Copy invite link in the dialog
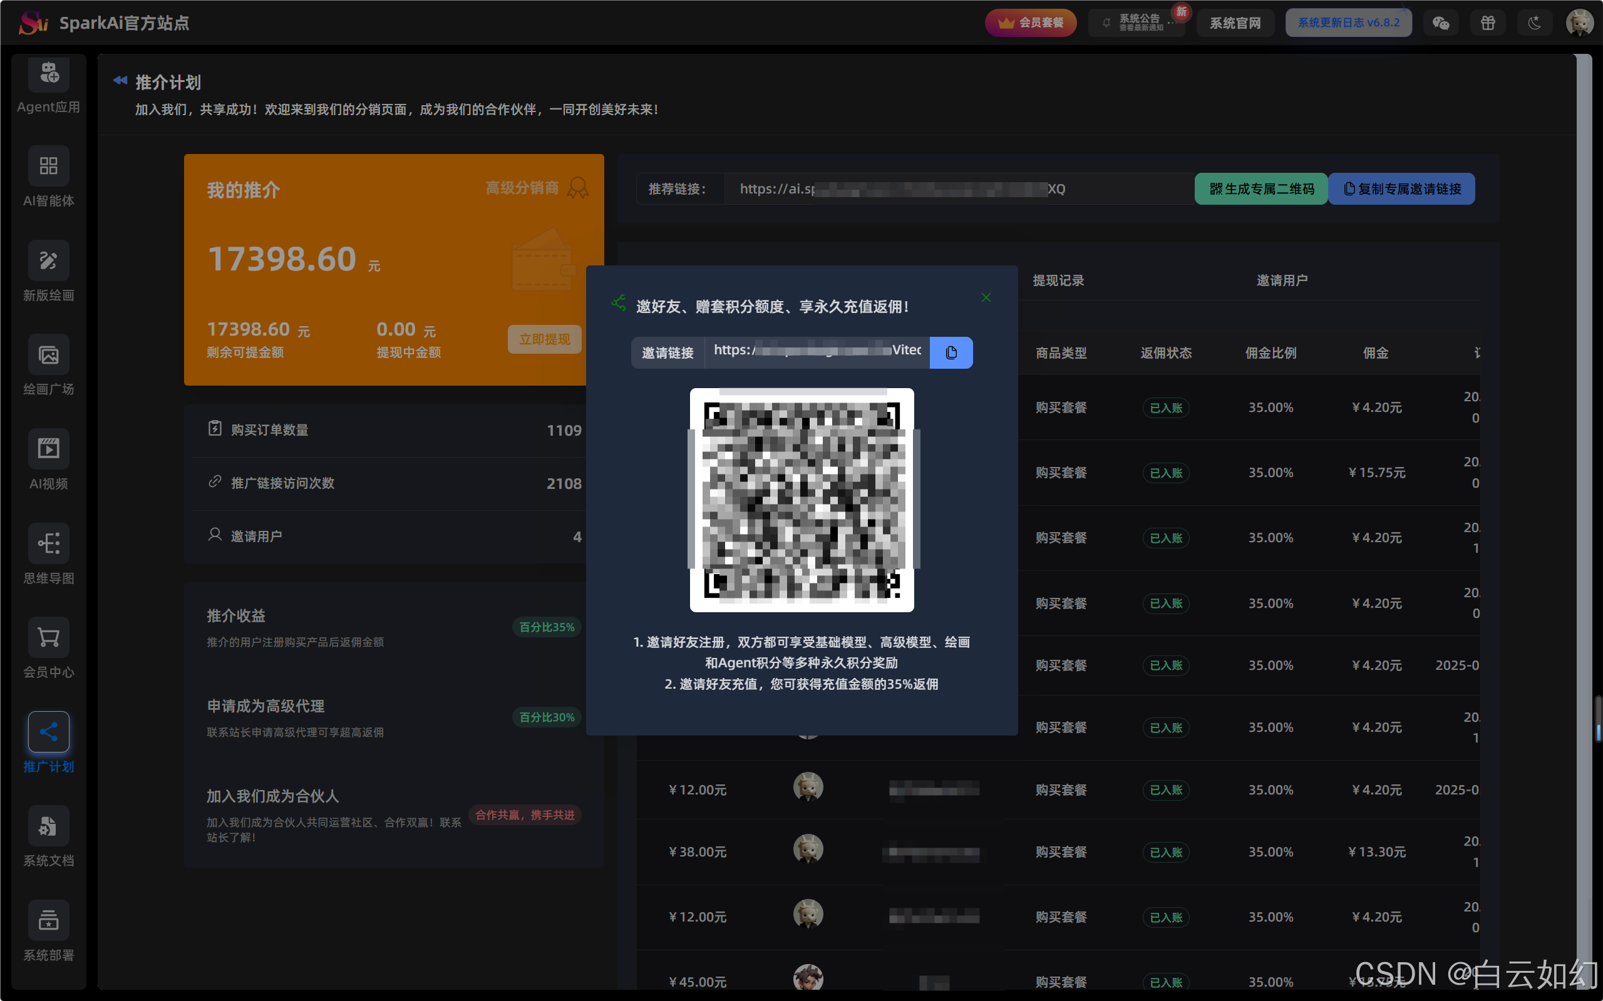This screenshot has height=1001, width=1603. tap(951, 352)
